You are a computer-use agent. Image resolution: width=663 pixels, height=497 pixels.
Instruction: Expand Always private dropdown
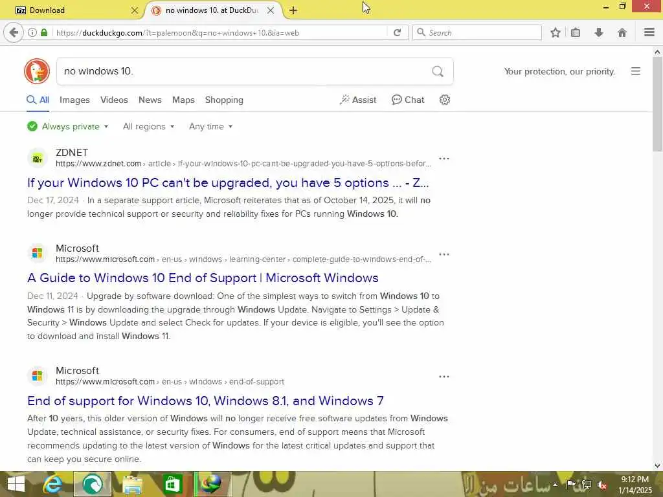[x=67, y=126]
